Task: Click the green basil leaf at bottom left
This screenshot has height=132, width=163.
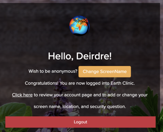Action: [x=14, y=110]
